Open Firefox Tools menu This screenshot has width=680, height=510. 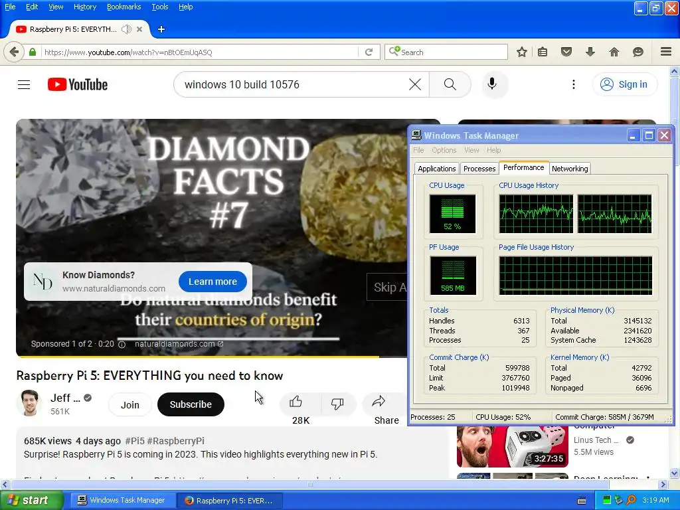[159, 7]
